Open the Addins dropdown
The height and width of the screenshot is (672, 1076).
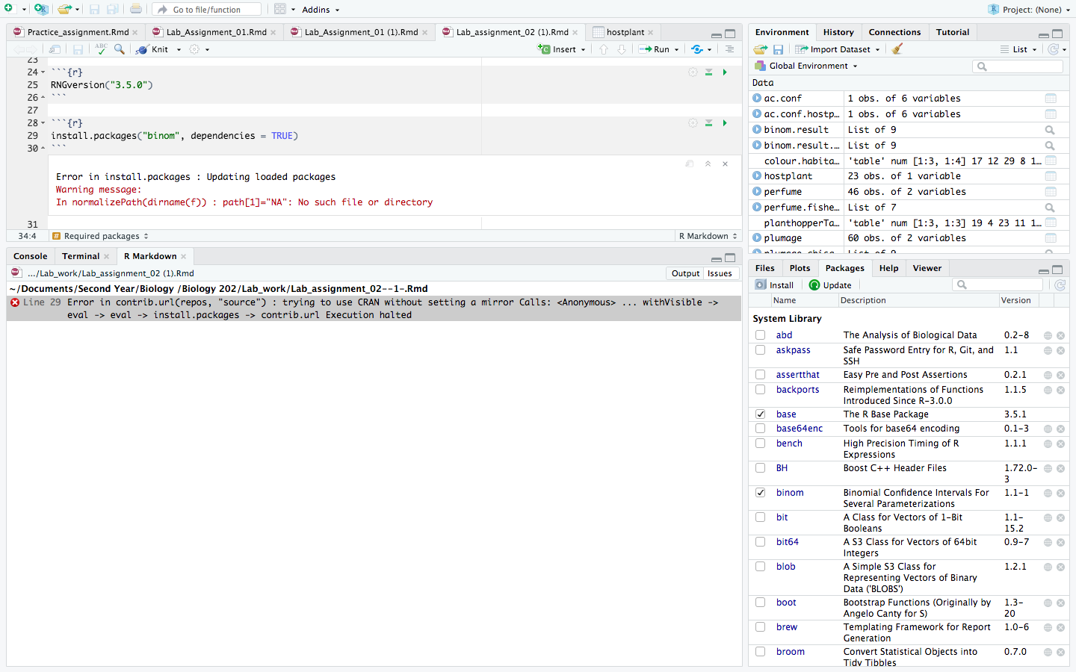coord(321,10)
